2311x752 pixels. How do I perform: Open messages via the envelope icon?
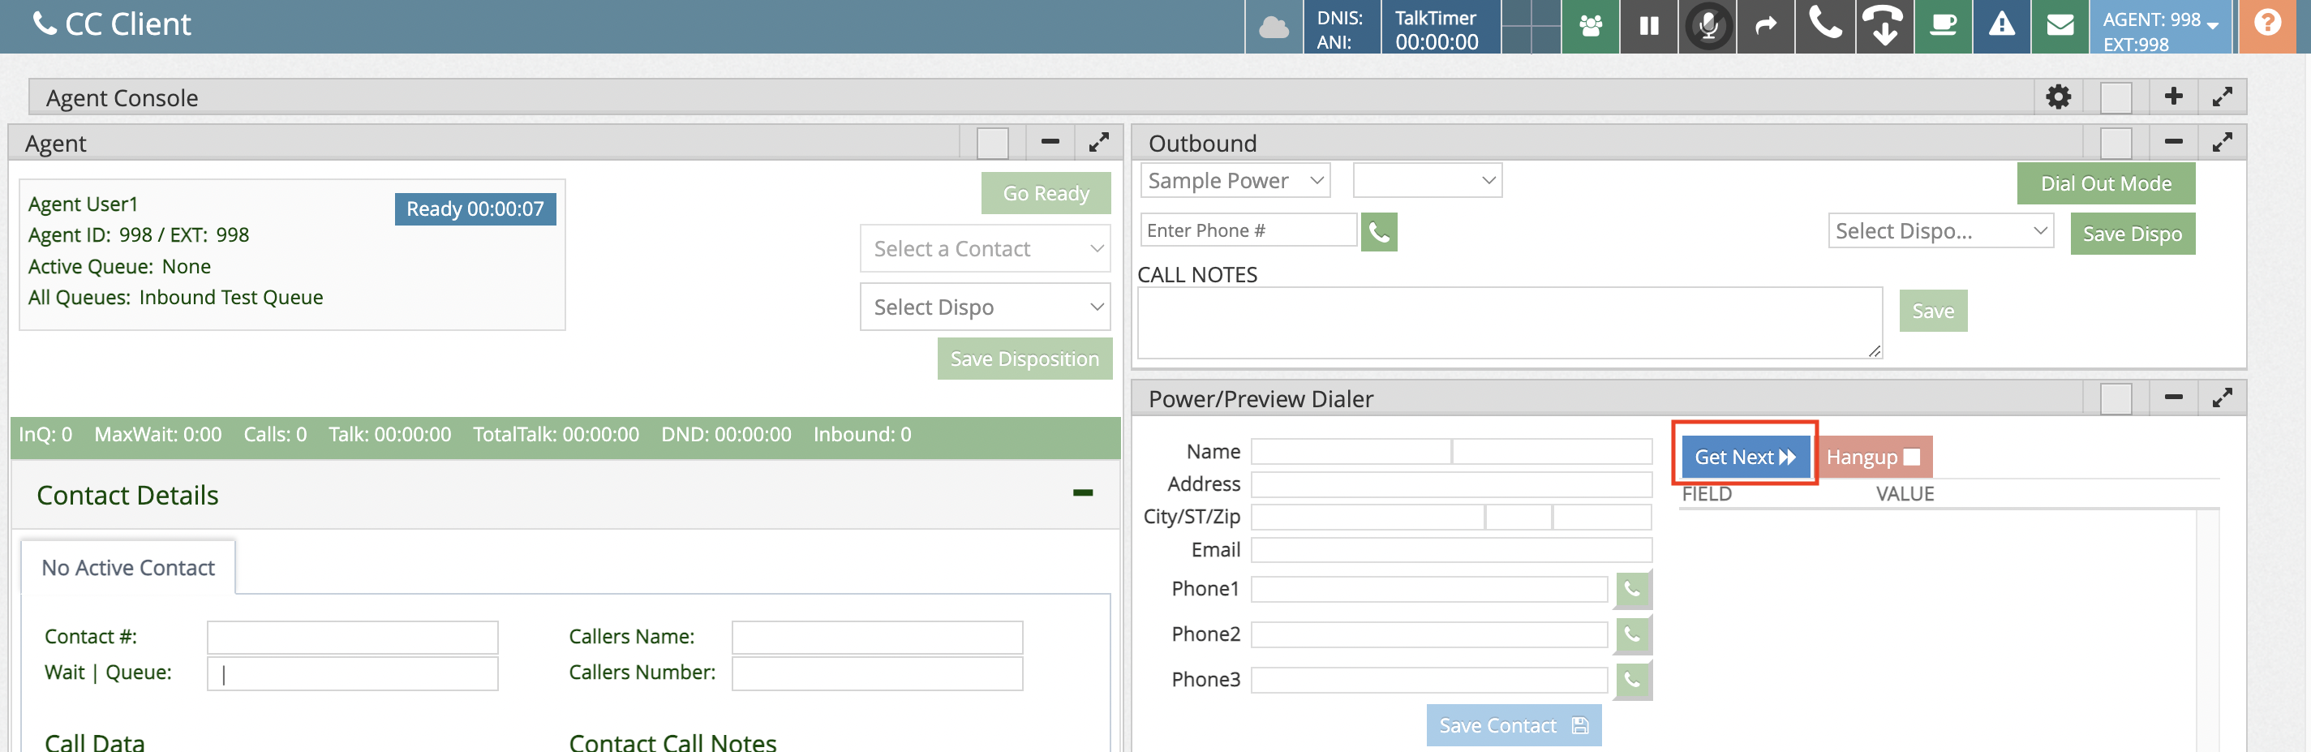click(2060, 26)
